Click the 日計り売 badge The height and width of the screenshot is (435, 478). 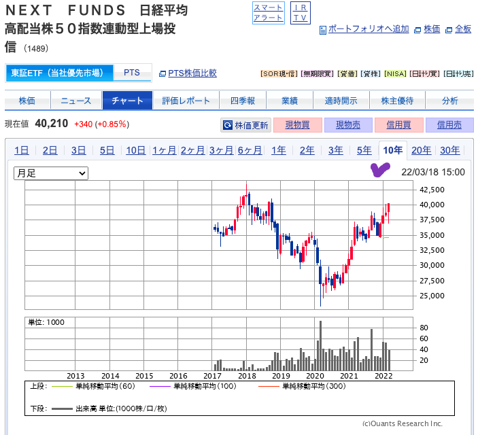point(458,74)
